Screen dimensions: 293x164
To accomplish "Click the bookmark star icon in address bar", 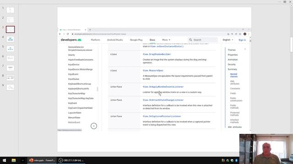I will click(240, 34).
